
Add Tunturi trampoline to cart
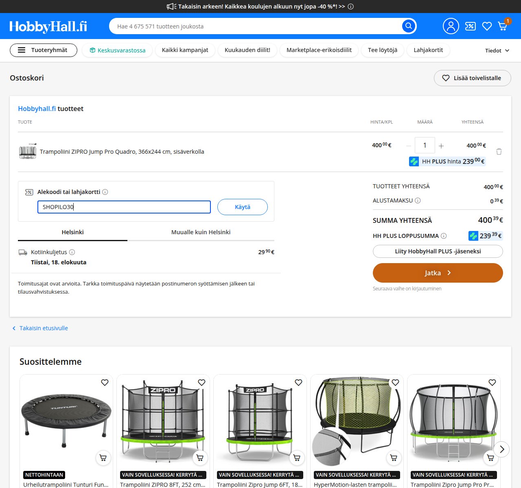103,458
